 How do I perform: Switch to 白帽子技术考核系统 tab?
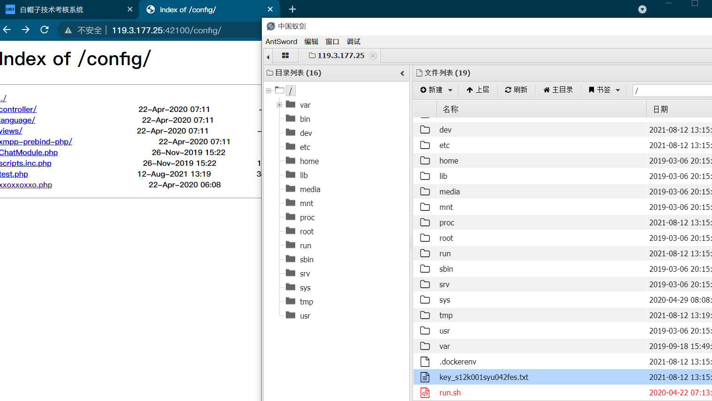click(x=69, y=9)
